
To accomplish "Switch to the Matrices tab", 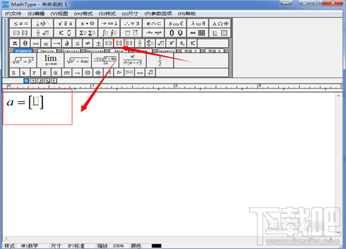I will pyautogui.click(x=95, y=51).
